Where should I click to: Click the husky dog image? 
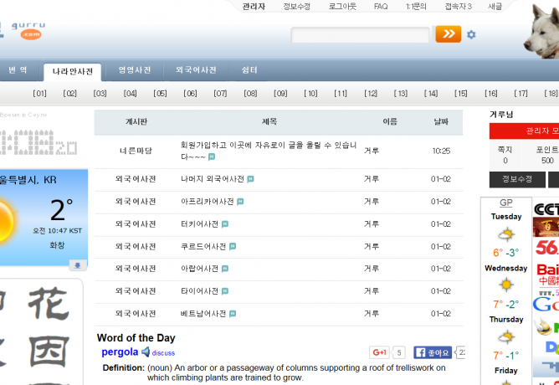pyautogui.click(x=541, y=31)
